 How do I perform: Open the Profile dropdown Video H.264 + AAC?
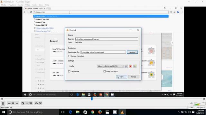pos(110,66)
